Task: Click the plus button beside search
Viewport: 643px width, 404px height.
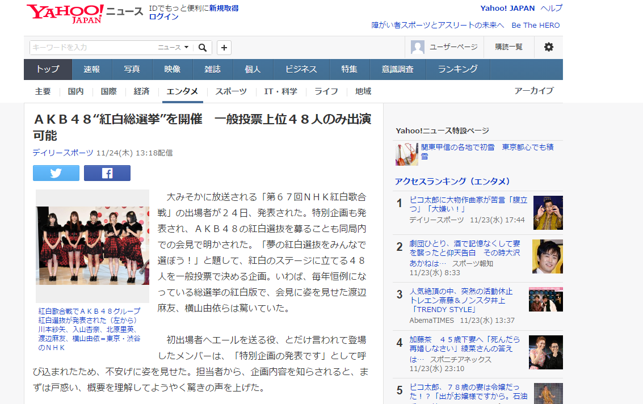Action: pos(224,48)
